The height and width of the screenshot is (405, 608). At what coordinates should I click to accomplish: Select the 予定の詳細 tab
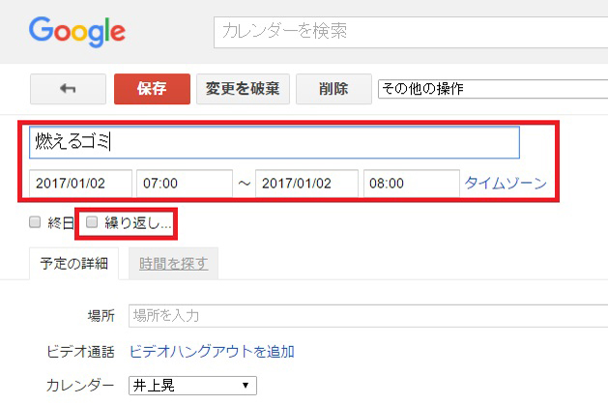point(73,264)
